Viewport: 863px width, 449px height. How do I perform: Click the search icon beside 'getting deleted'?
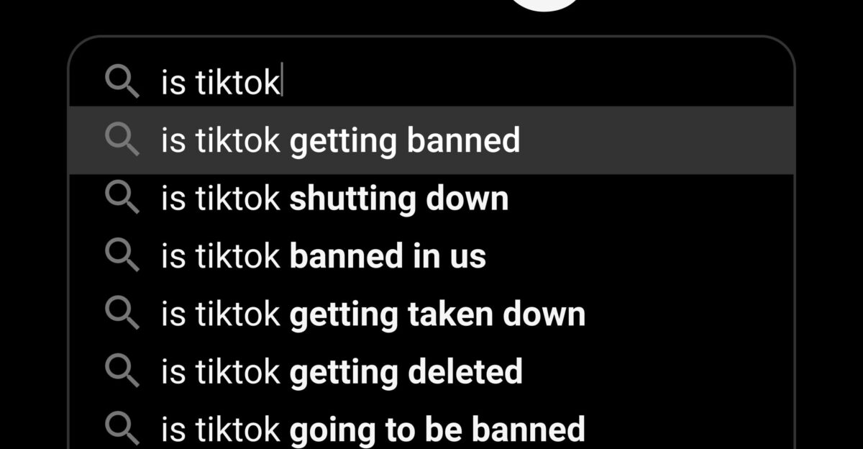(x=122, y=371)
